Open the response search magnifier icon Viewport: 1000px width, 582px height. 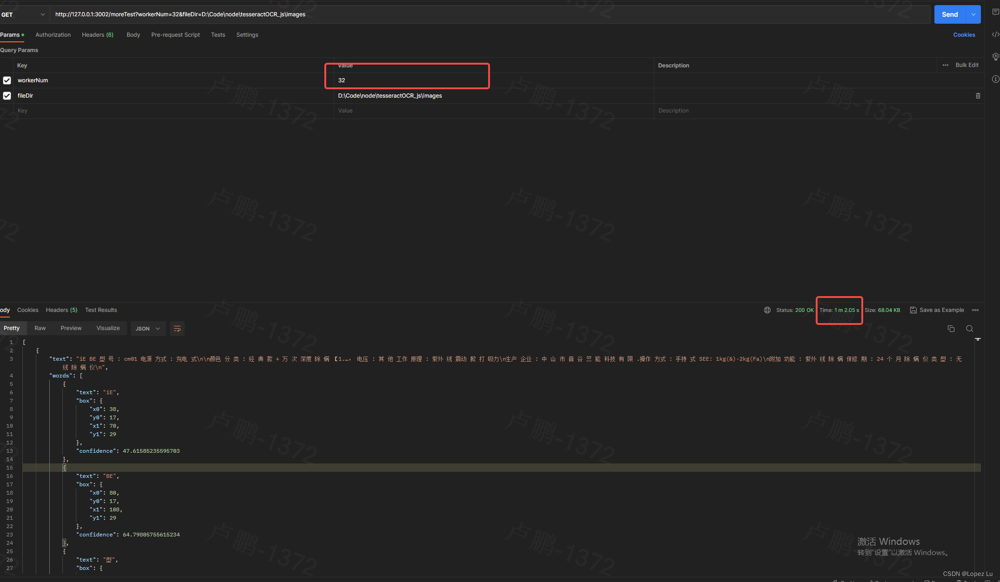point(970,329)
